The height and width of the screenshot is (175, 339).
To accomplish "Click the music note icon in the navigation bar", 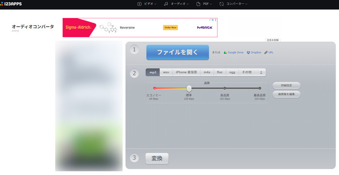I will (x=166, y=4).
